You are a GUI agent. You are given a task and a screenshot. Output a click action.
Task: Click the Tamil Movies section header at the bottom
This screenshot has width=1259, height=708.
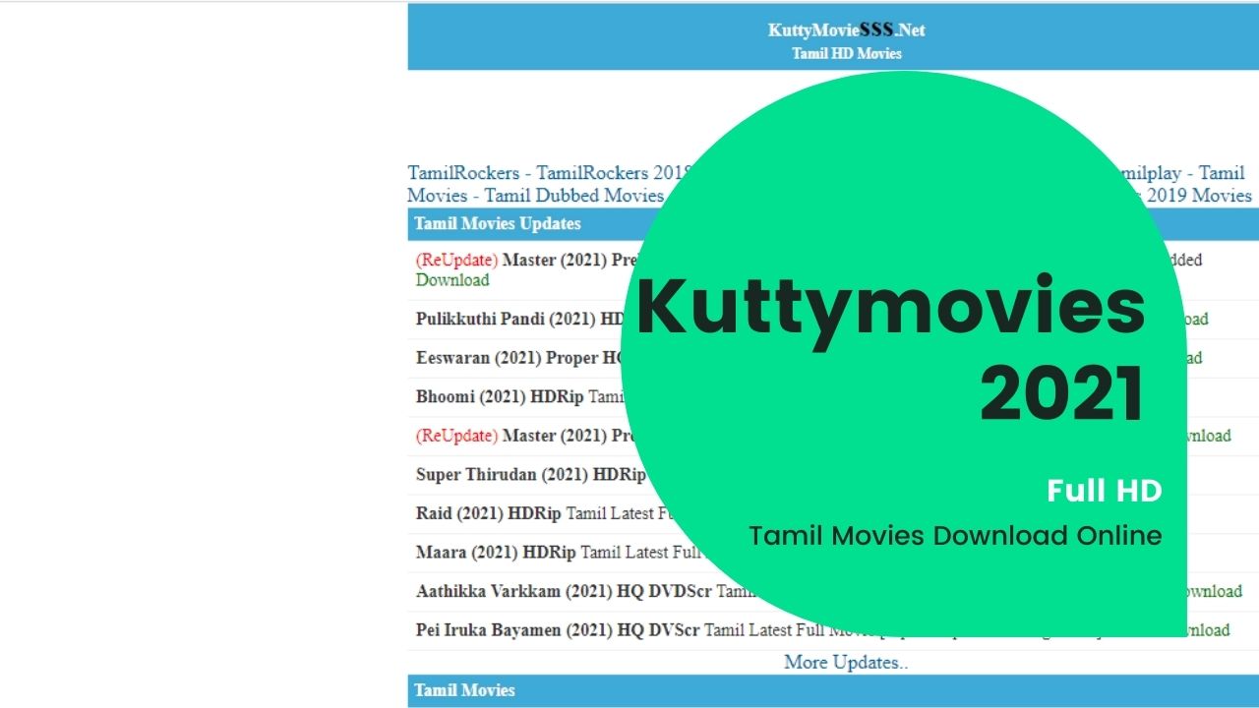[x=833, y=691]
